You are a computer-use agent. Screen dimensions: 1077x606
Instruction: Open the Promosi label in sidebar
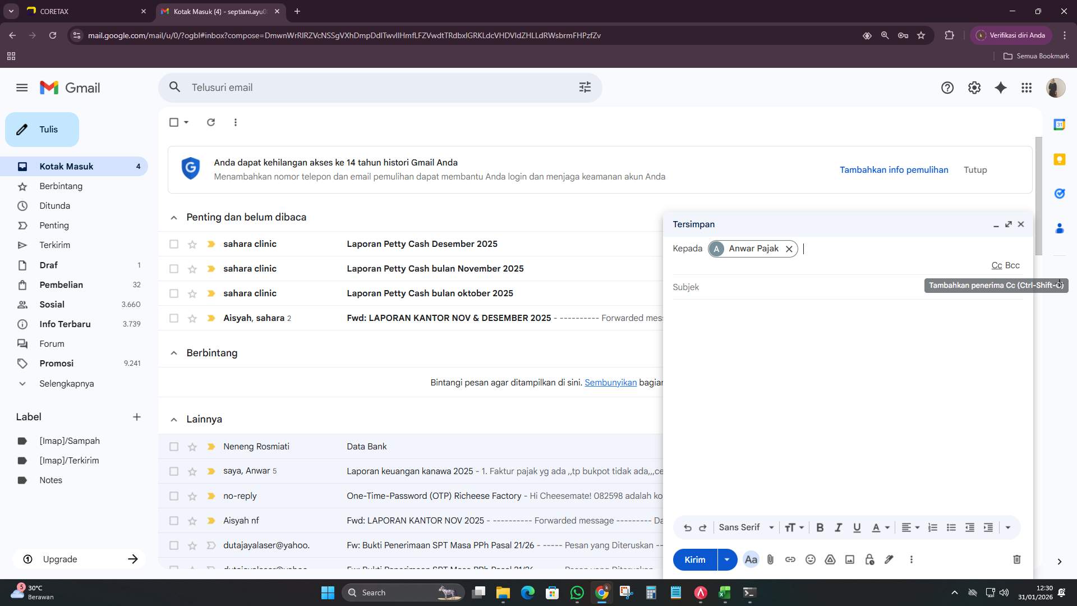56,363
